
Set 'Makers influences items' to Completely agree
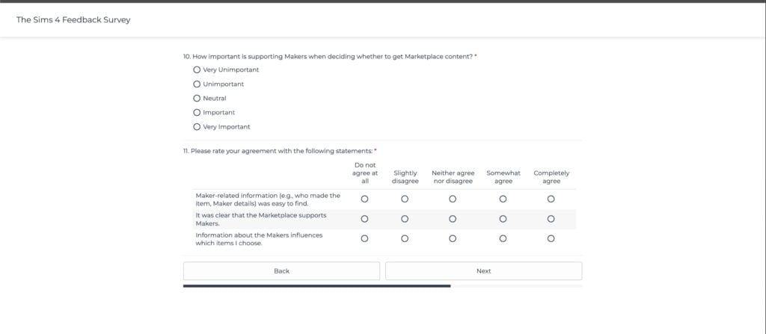[x=551, y=239]
